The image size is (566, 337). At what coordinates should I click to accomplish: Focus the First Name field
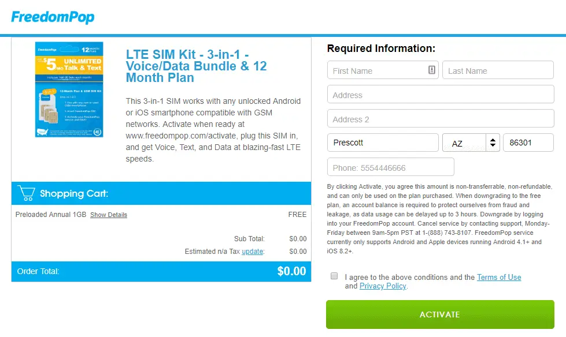376,70
